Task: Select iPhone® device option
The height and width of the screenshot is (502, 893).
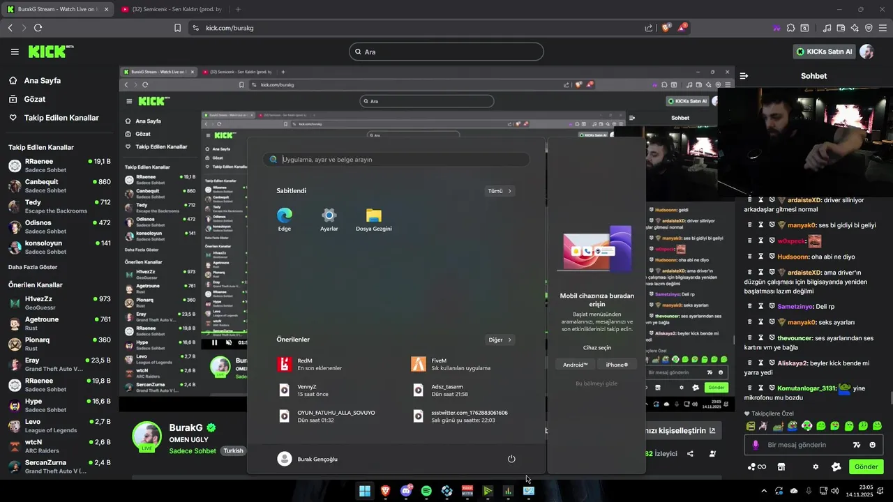Action: pyautogui.click(x=617, y=365)
